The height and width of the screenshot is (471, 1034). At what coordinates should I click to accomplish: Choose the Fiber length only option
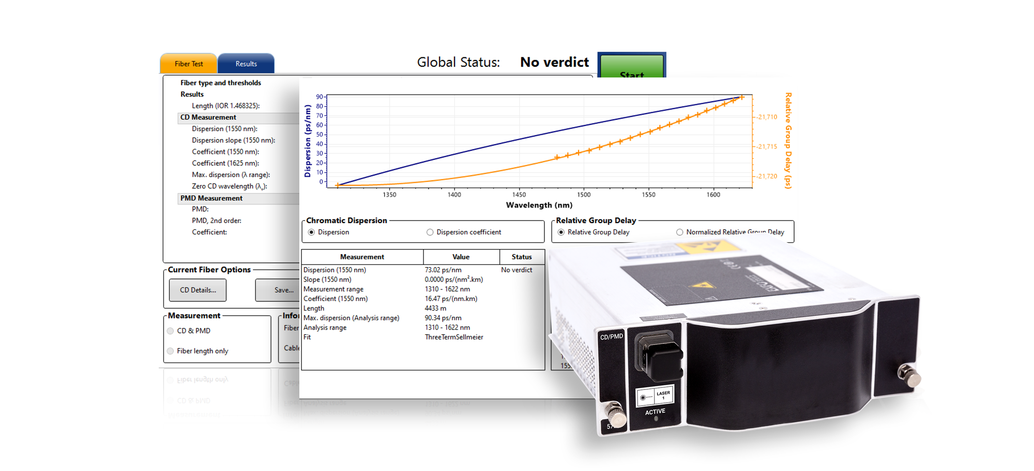pos(170,351)
